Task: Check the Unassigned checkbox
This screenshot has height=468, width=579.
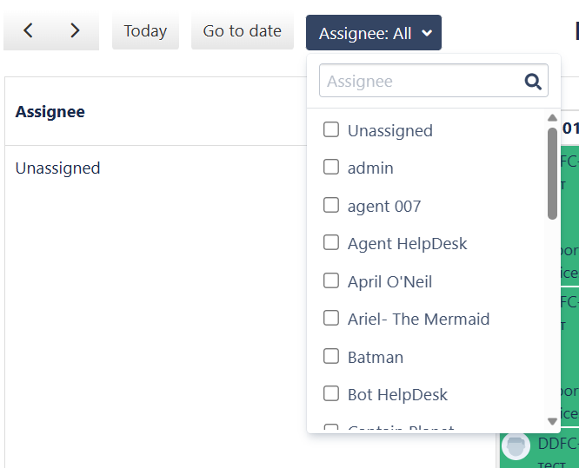Action: (331, 130)
